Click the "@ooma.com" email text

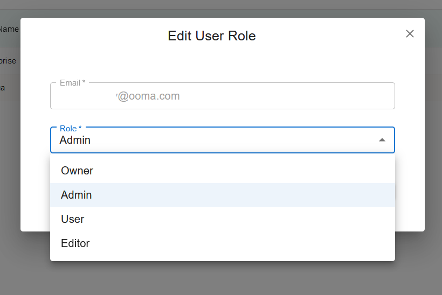pyautogui.click(x=148, y=96)
